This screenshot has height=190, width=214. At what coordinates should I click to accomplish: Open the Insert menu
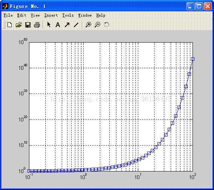pos(51,15)
